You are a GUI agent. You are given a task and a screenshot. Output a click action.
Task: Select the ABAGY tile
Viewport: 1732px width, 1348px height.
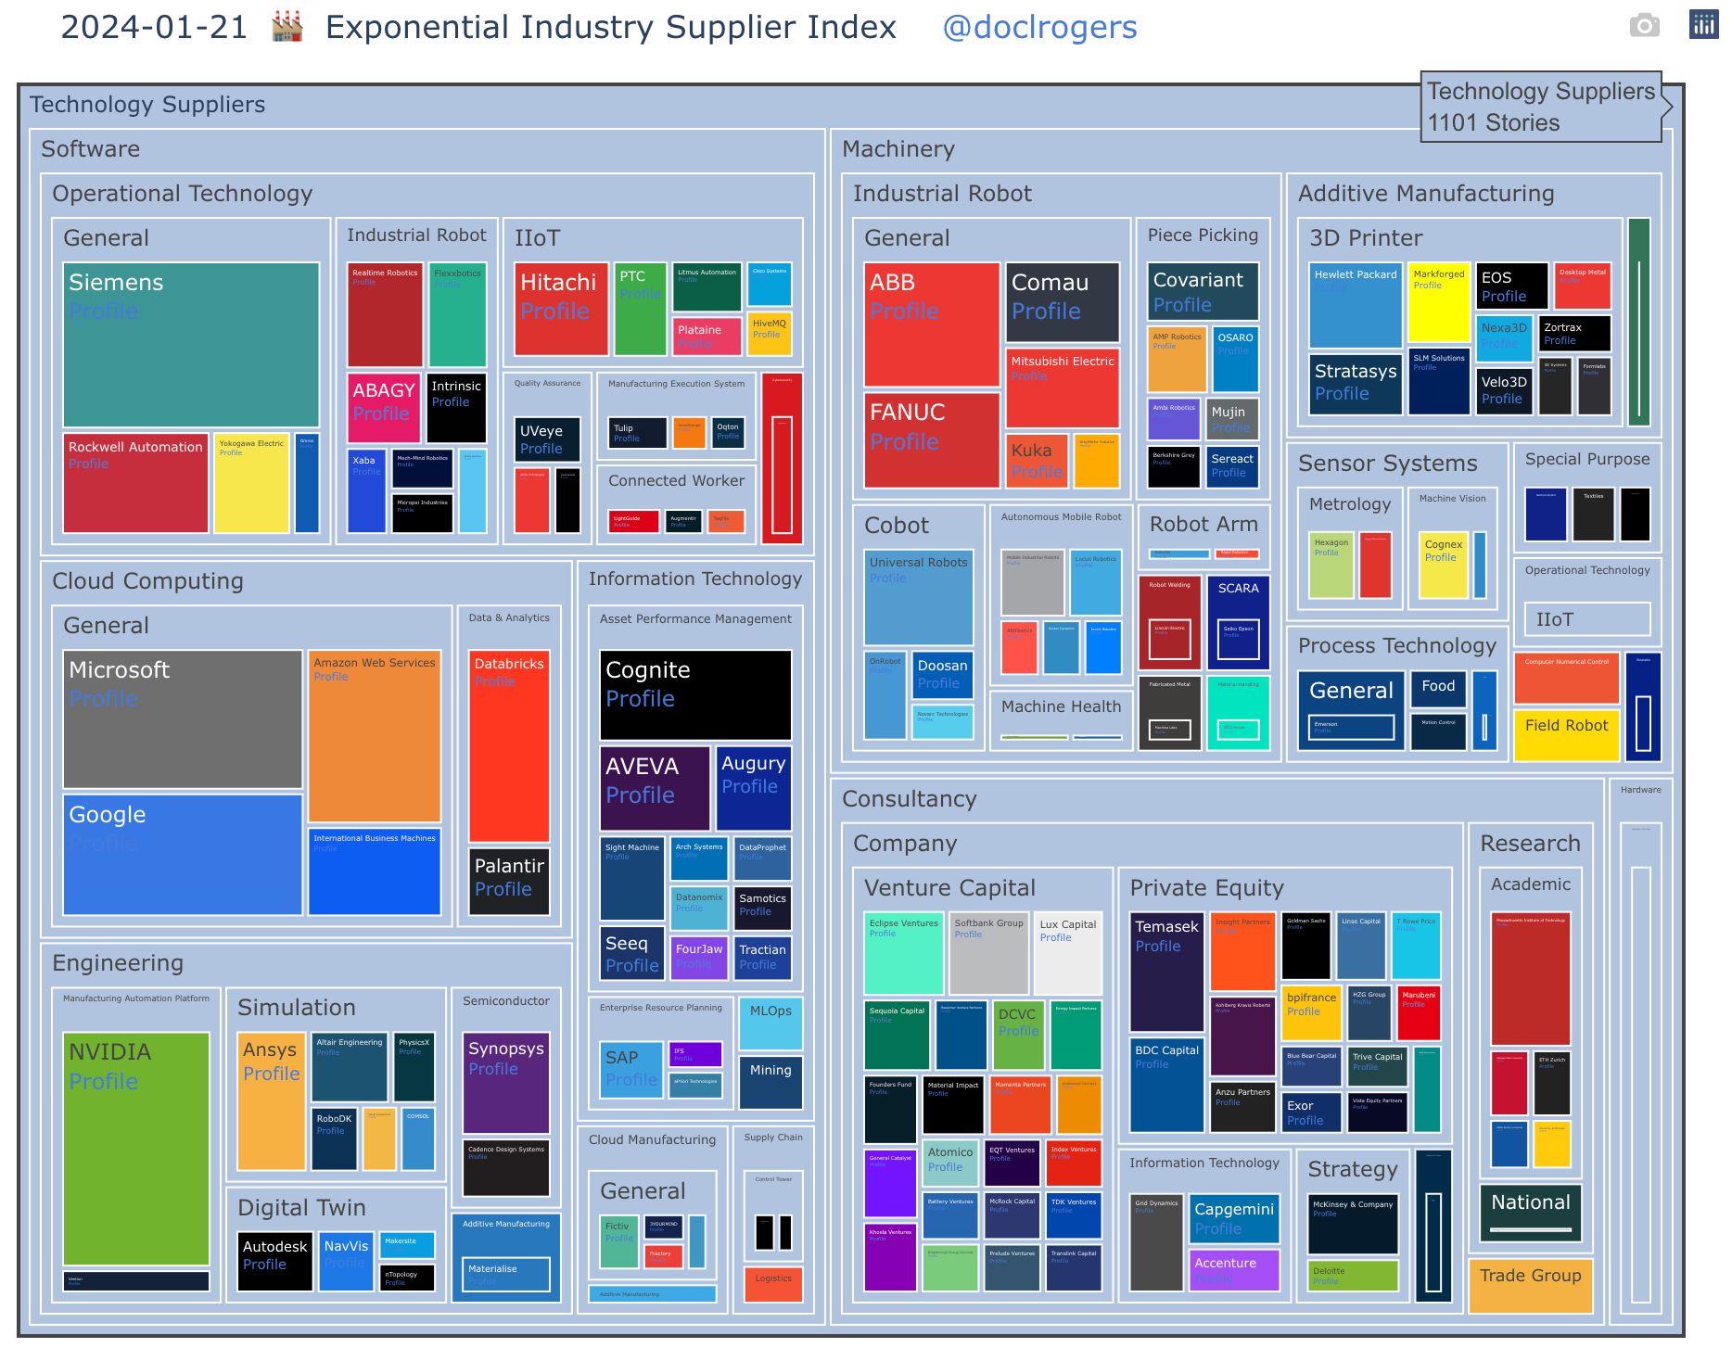(x=384, y=408)
